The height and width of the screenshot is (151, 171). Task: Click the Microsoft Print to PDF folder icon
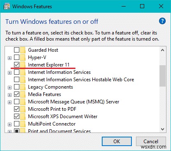[x=23, y=109]
